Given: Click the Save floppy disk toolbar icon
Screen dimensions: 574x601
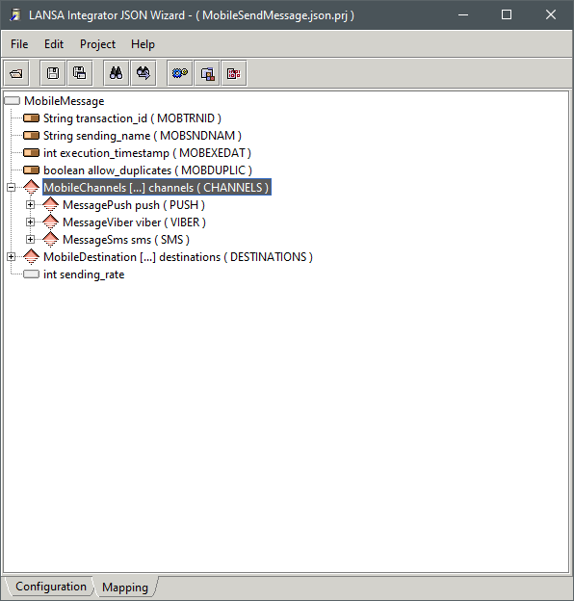Looking at the screenshot, I should click(x=53, y=73).
